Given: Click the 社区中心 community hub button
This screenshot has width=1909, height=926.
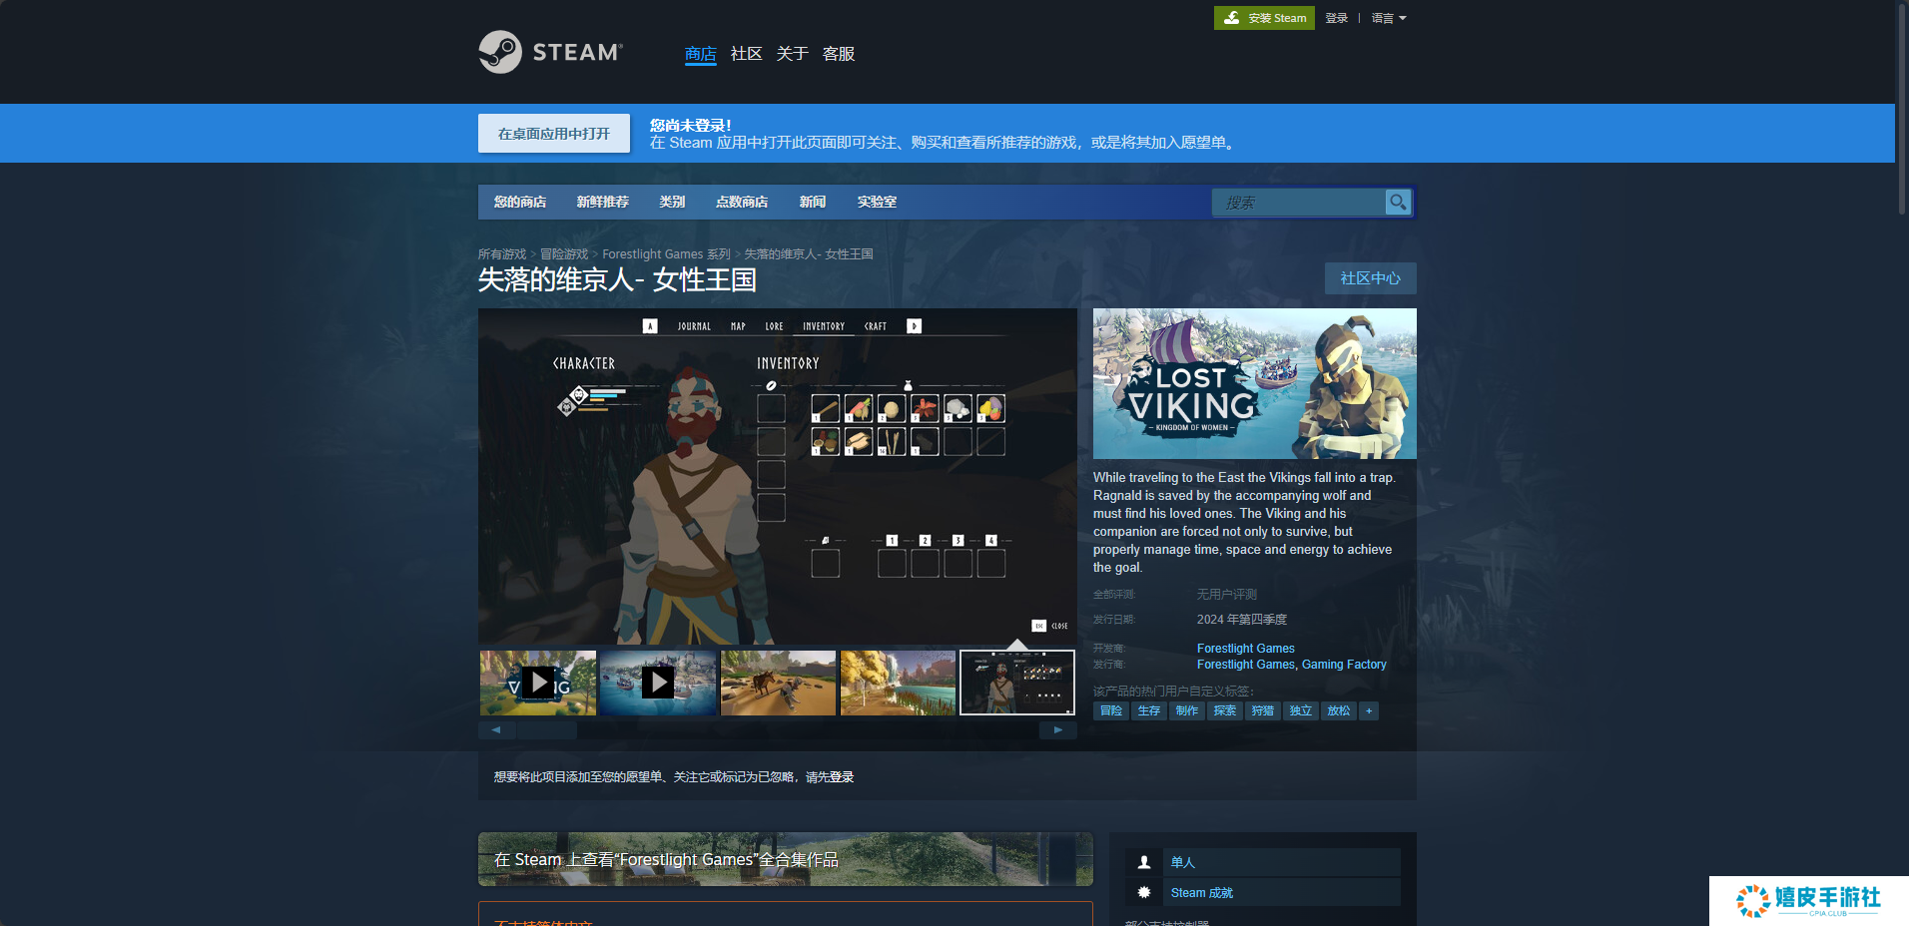Looking at the screenshot, I should tap(1370, 278).
